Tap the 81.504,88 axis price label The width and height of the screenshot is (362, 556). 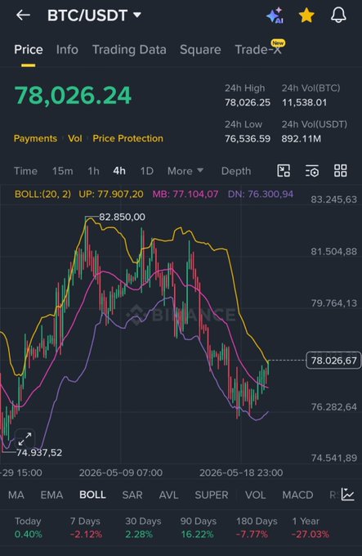(333, 251)
